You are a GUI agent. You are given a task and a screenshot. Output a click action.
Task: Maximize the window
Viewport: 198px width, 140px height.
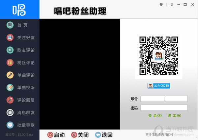(185, 5)
